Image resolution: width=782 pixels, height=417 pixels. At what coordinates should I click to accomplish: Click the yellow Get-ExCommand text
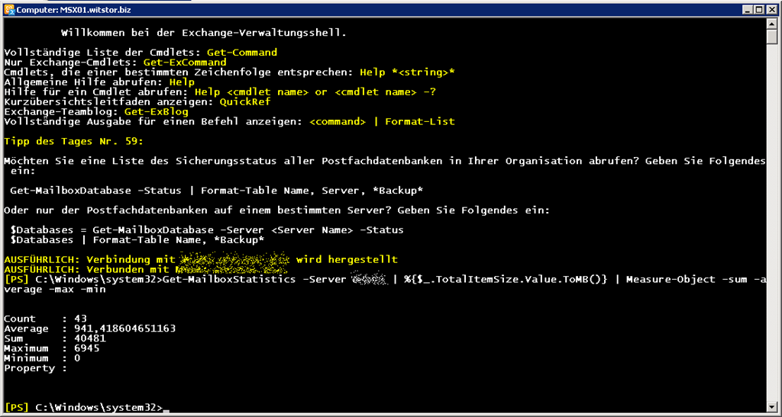tap(185, 63)
